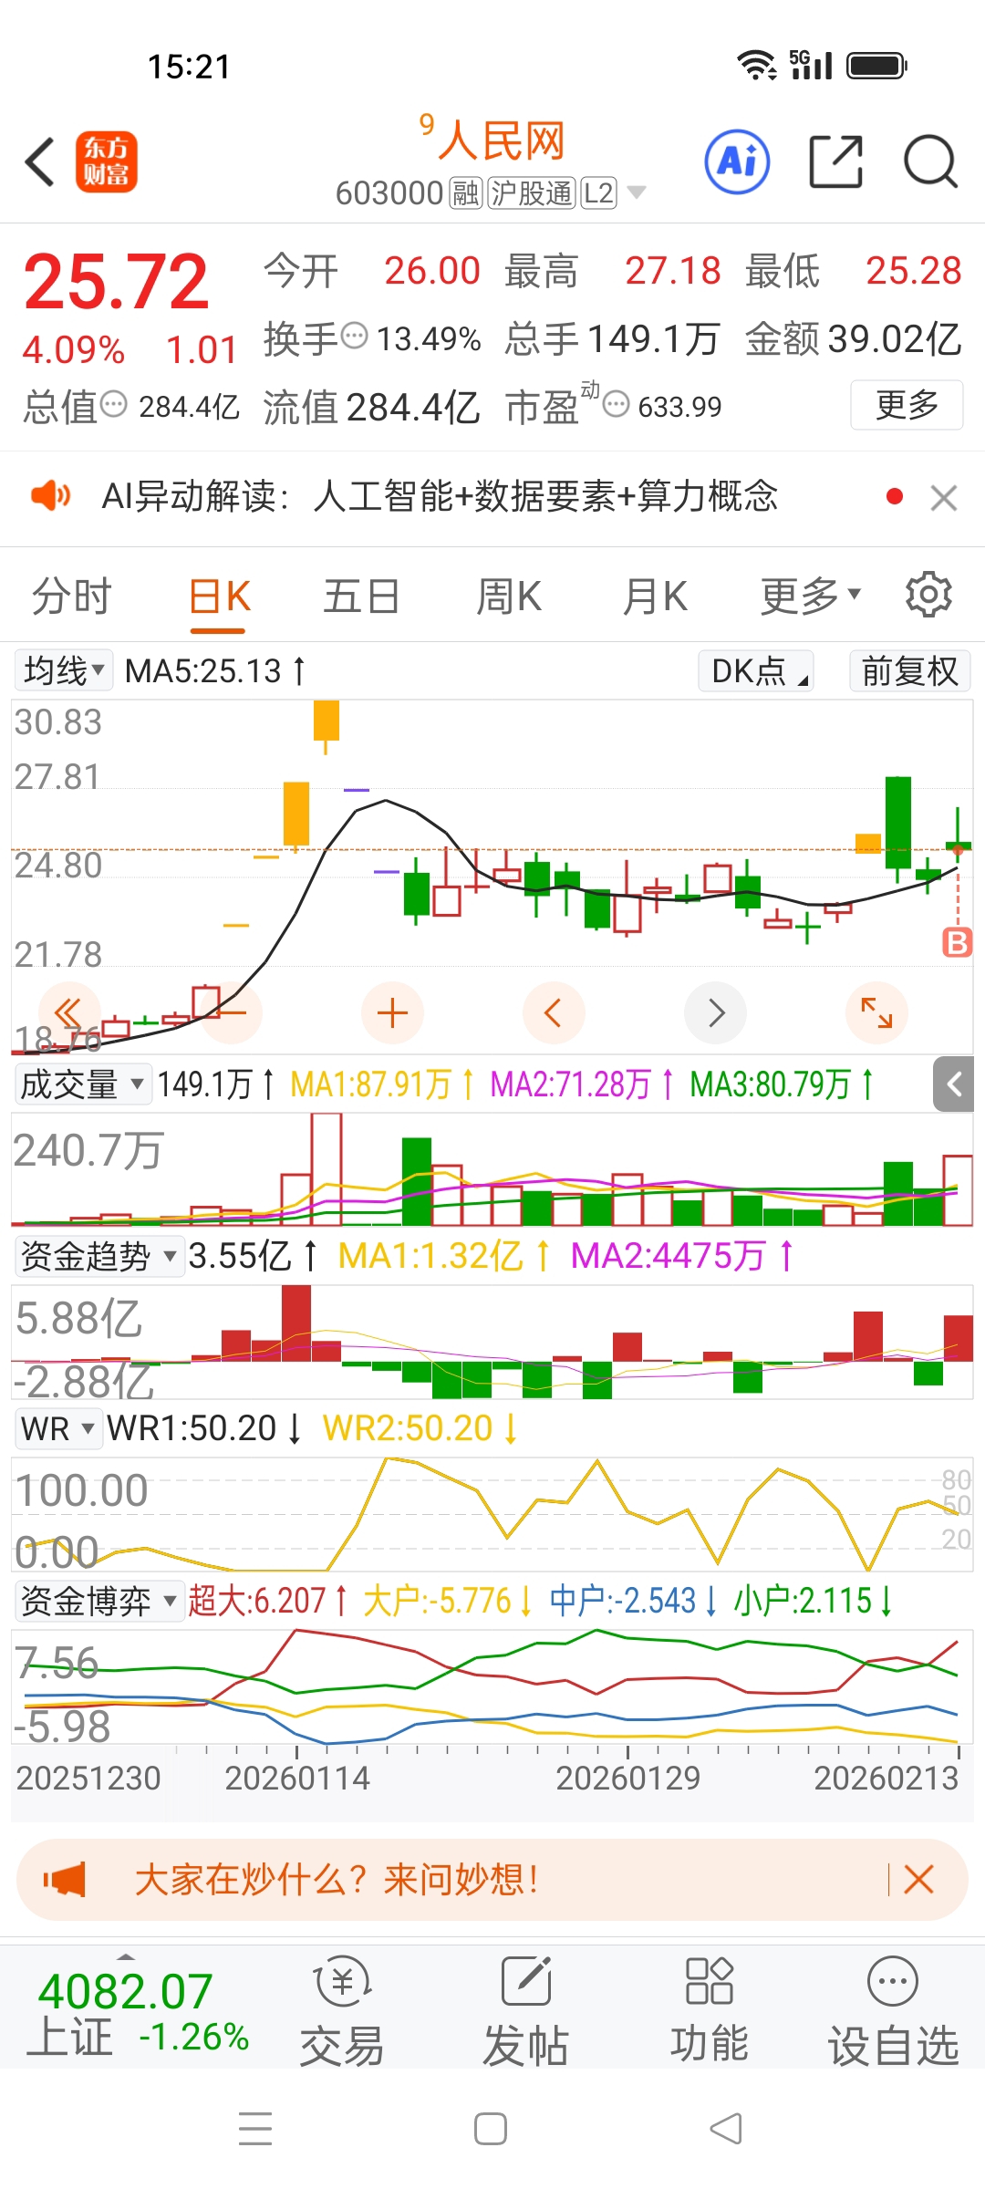Toggle 总值 info smiley icon
Screen dimensions: 985x2189
click(x=113, y=404)
